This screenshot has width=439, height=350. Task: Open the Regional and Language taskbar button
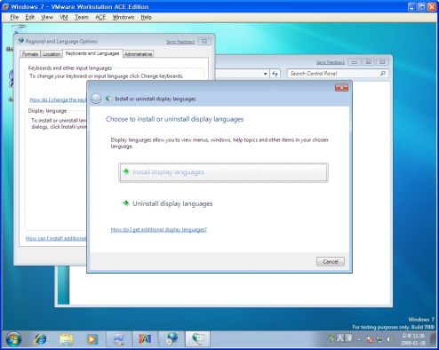coord(145,339)
